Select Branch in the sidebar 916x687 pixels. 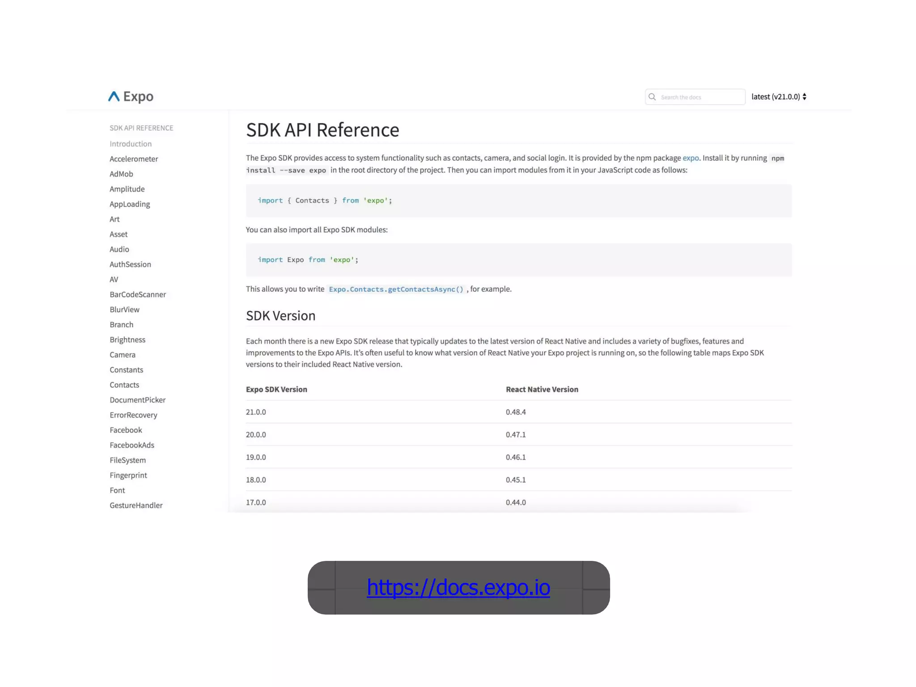click(x=121, y=325)
